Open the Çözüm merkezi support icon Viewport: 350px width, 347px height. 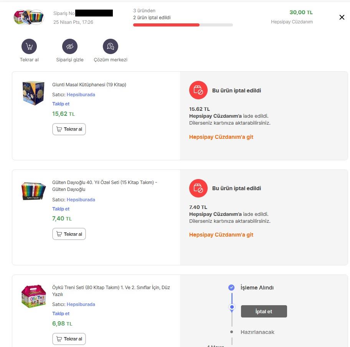point(111,47)
